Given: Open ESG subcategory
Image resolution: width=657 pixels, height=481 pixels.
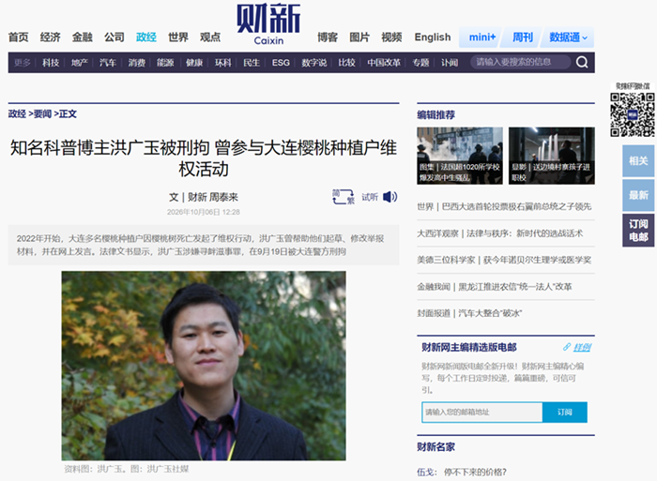Looking at the screenshot, I should (281, 63).
